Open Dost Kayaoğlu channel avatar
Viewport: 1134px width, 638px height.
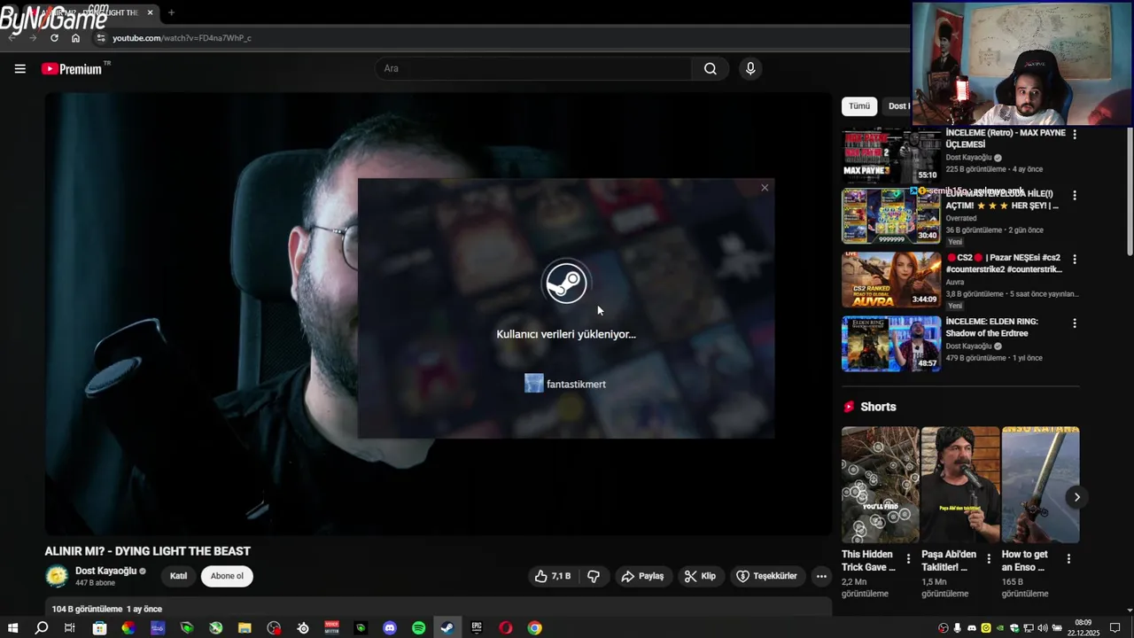click(57, 576)
